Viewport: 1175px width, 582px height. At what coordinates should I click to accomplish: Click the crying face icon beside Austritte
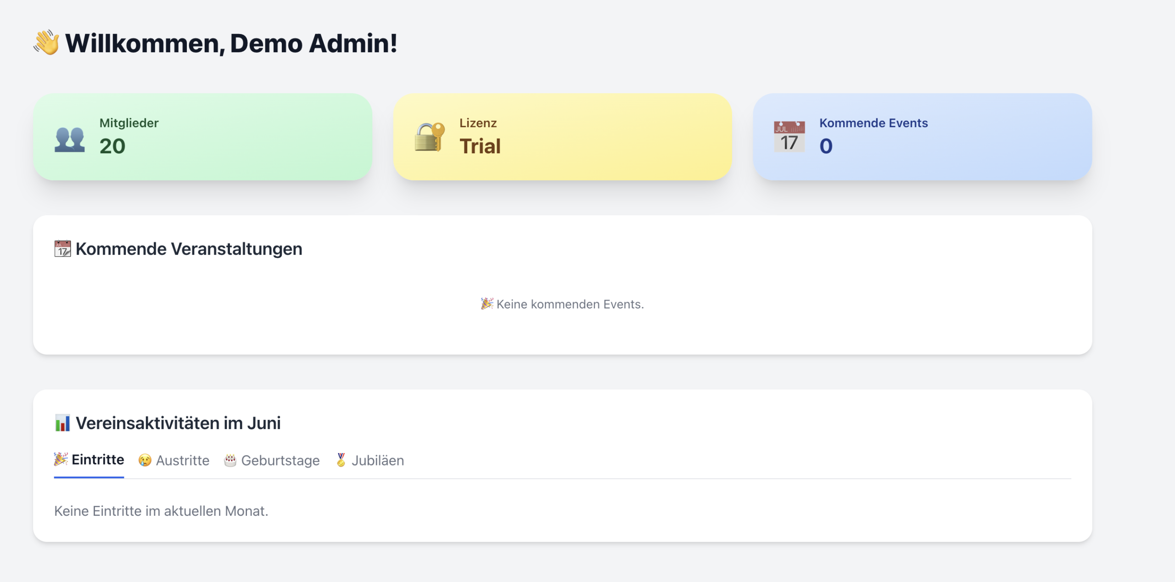pos(145,460)
